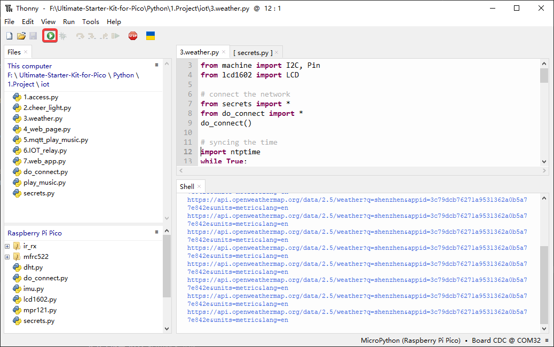Select 6.IOT_relay.py file
This screenshot has width=554, height=347.
[x=45, y=150]
